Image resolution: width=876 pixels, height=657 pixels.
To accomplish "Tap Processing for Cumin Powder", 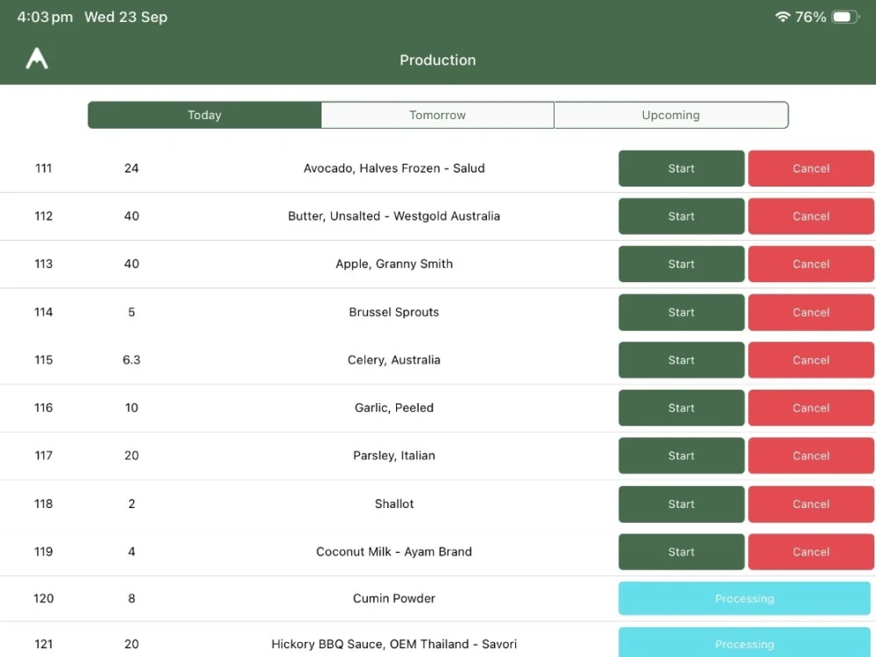I will pos(744,598).
